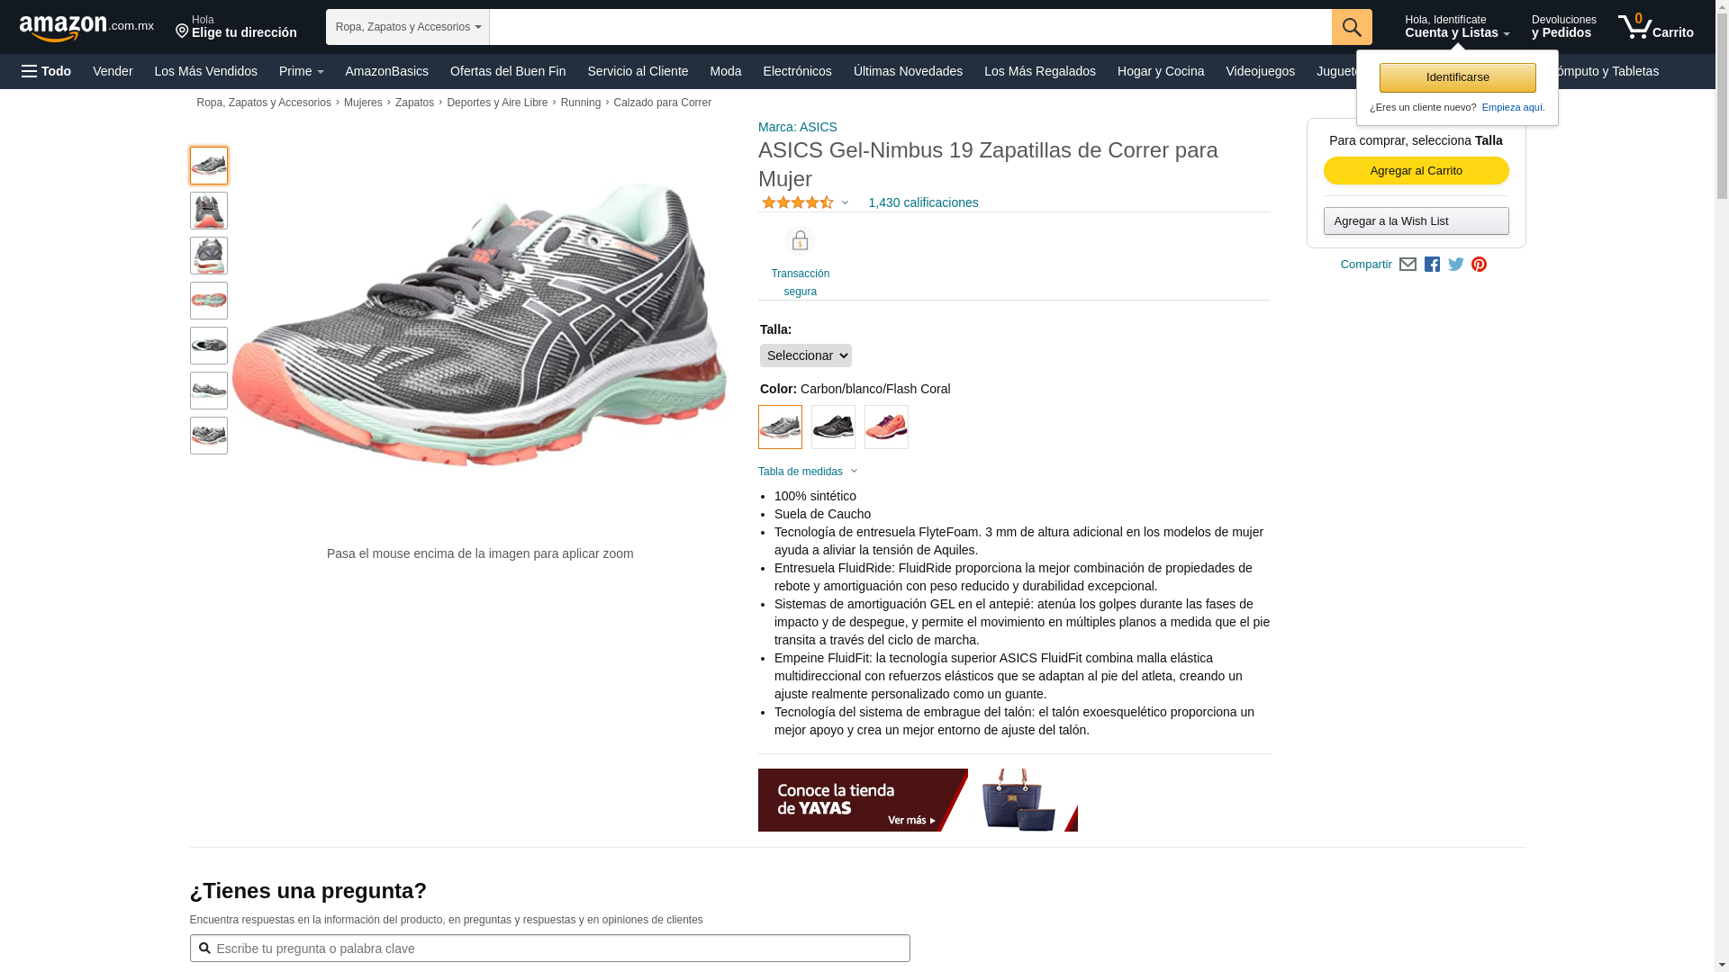Expand Tabla de medidas size chart

pos(808,472)
